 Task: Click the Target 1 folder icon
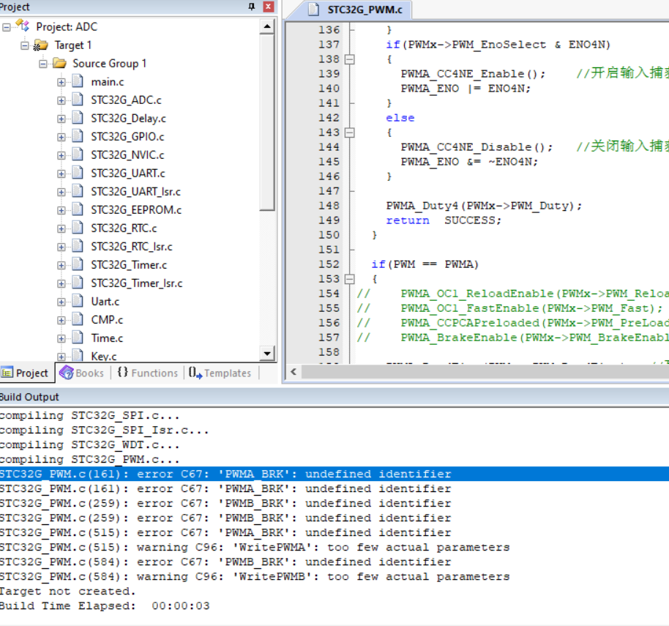[41, 45]
